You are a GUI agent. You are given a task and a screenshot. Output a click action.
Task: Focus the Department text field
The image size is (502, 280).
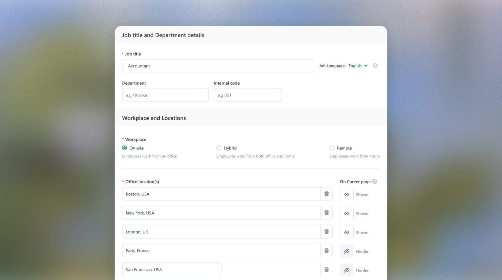click(x=165, y=95)
